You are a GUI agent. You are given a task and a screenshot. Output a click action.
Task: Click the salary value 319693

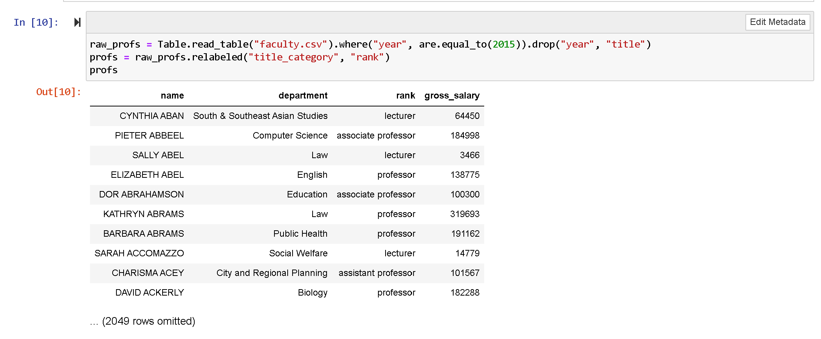click(465, 214)
